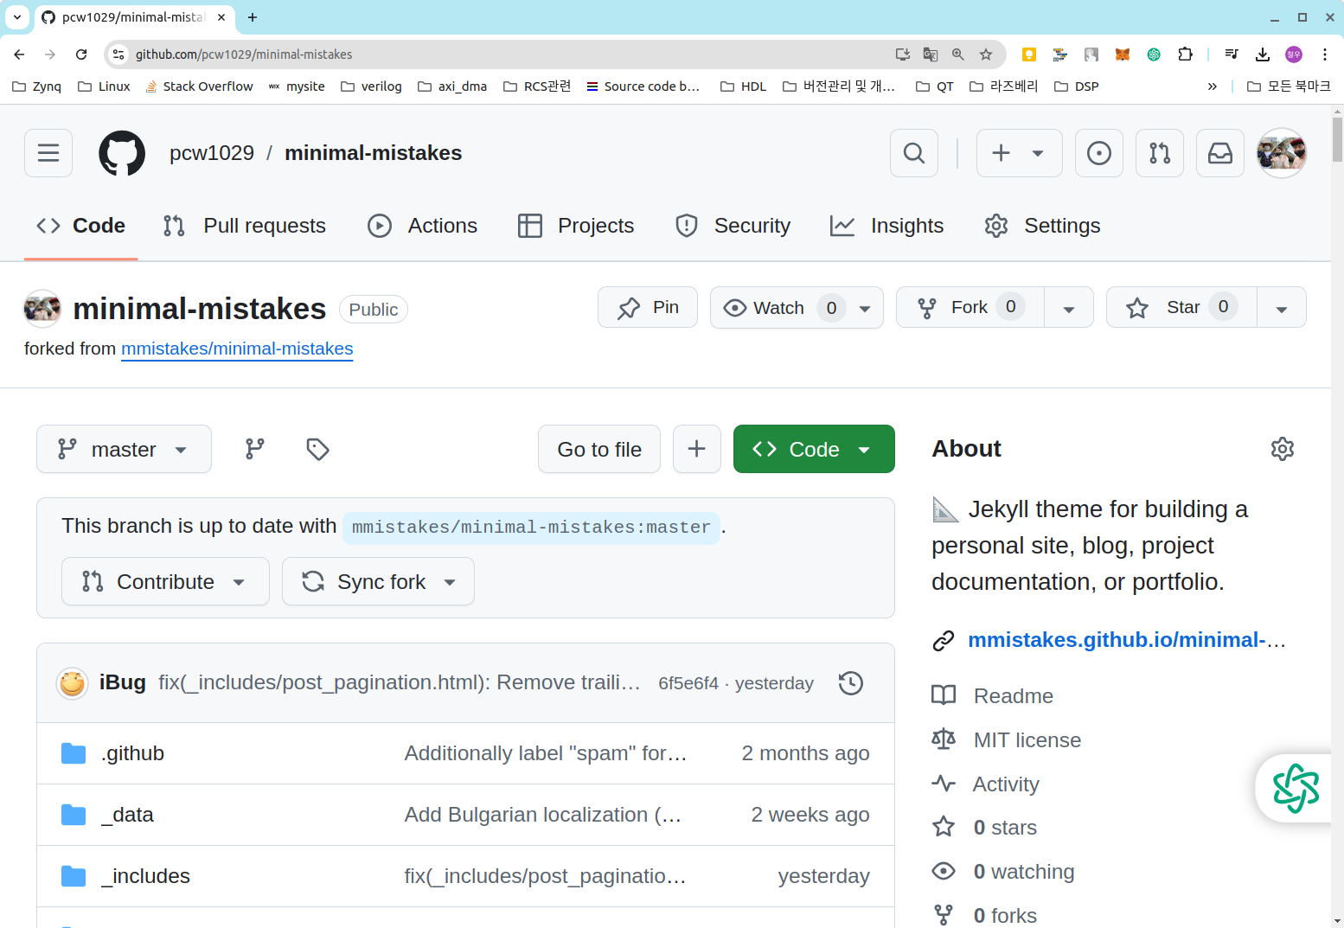Open the GitHub search icon
1344x928 pixels.
tap(914, 153)
